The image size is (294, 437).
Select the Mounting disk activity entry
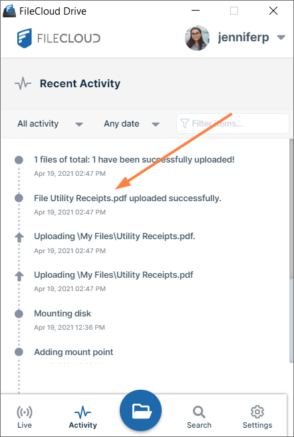point(63,319)
